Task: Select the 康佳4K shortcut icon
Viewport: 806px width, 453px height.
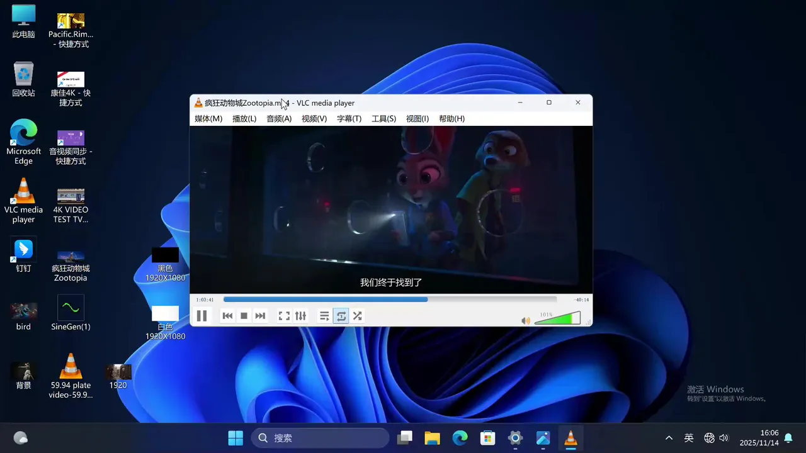Action: click(x=71, y=88)
